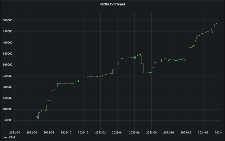Viewport: 225px width, 141px height.
Task: Click the 2022-12 x-axis label
Action: coord(83,133)
